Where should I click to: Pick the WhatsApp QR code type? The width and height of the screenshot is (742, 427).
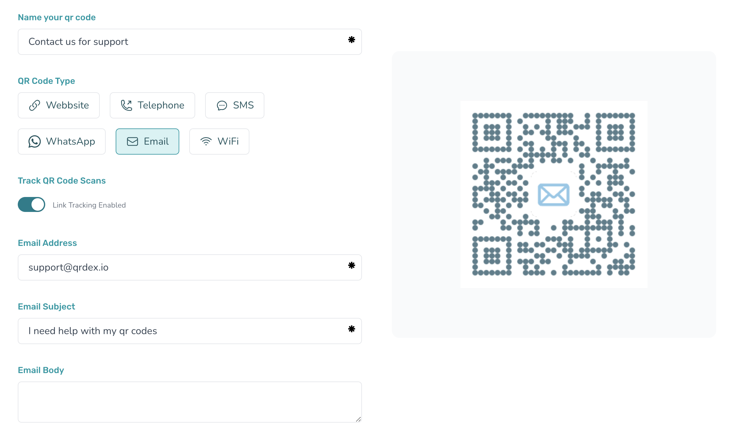coord(62,142)
